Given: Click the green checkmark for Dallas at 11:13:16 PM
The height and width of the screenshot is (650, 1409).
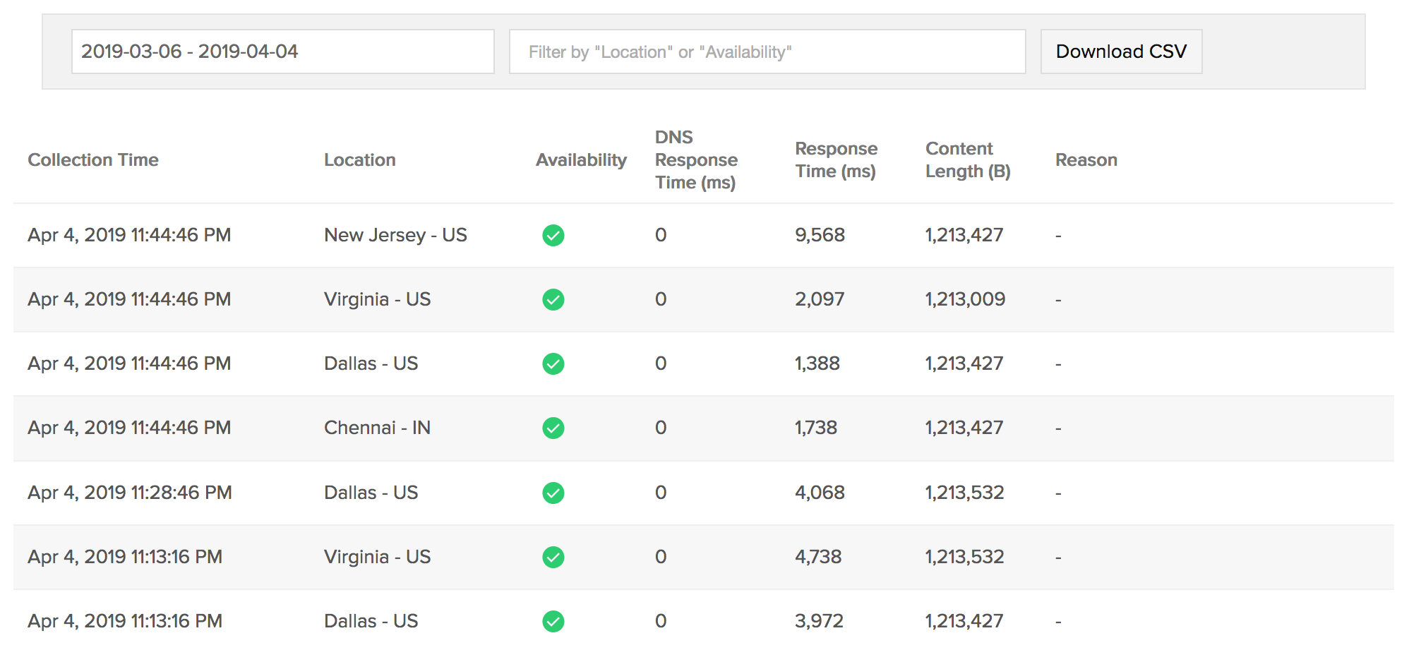Looking at the screenshot, I should (x=553, y=621).
